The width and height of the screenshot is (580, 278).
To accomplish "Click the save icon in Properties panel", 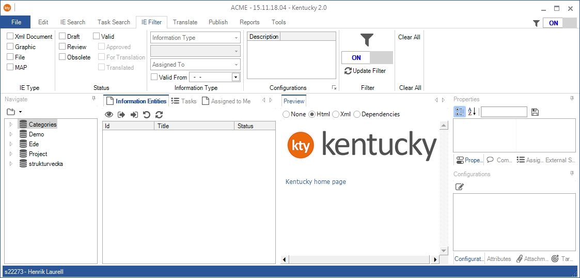I will (x=535, y=112).
